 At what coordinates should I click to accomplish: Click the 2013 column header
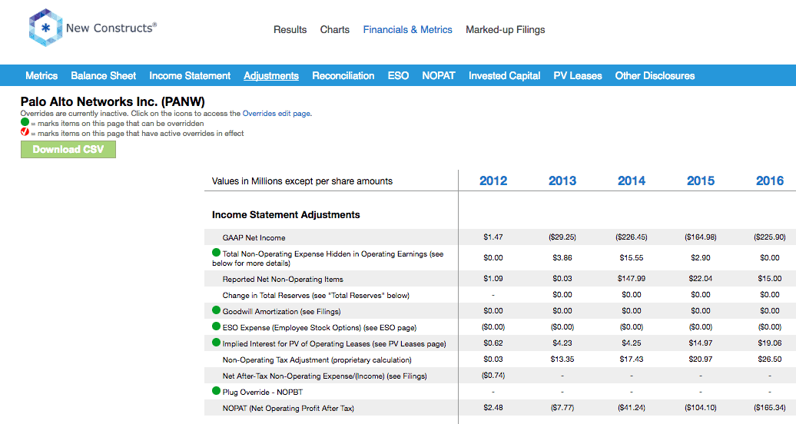pos(562,181)
